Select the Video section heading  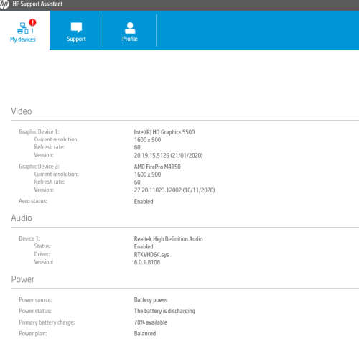tap(22, 111)
